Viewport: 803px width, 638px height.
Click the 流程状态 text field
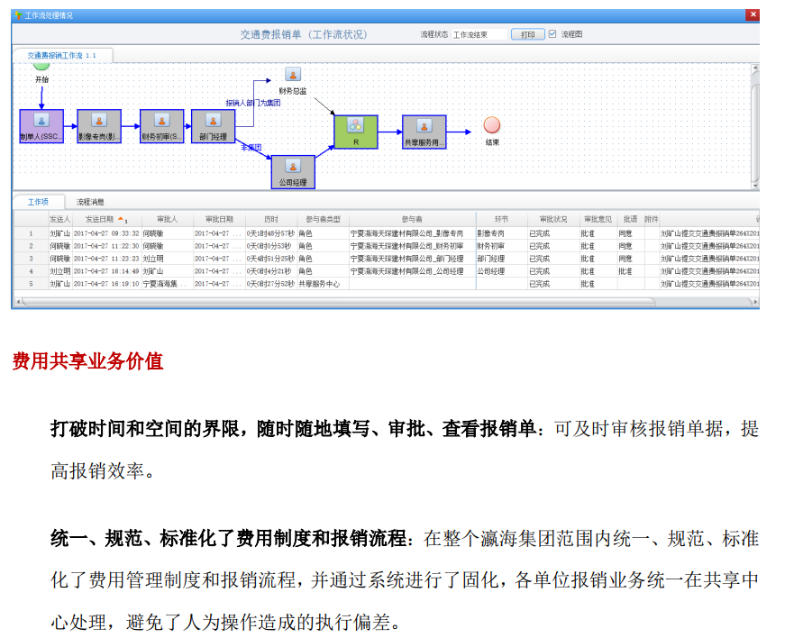(x=478, y=34)
